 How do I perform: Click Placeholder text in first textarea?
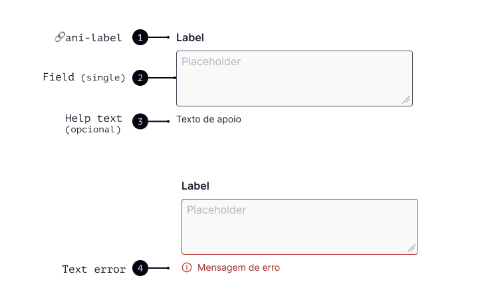(x=211, y=62)
